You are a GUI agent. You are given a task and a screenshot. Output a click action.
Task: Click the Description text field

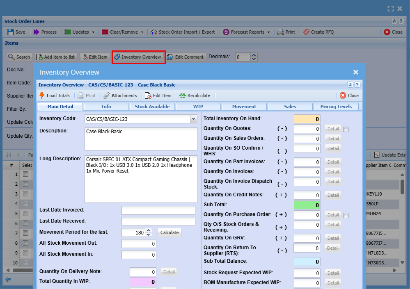[x=141, y=139]
